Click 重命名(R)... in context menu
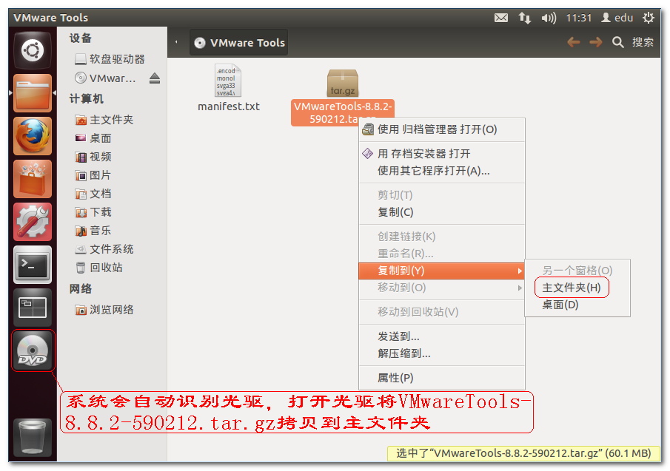Viewport: 670px width, 471px height. [x=441, y=254]
